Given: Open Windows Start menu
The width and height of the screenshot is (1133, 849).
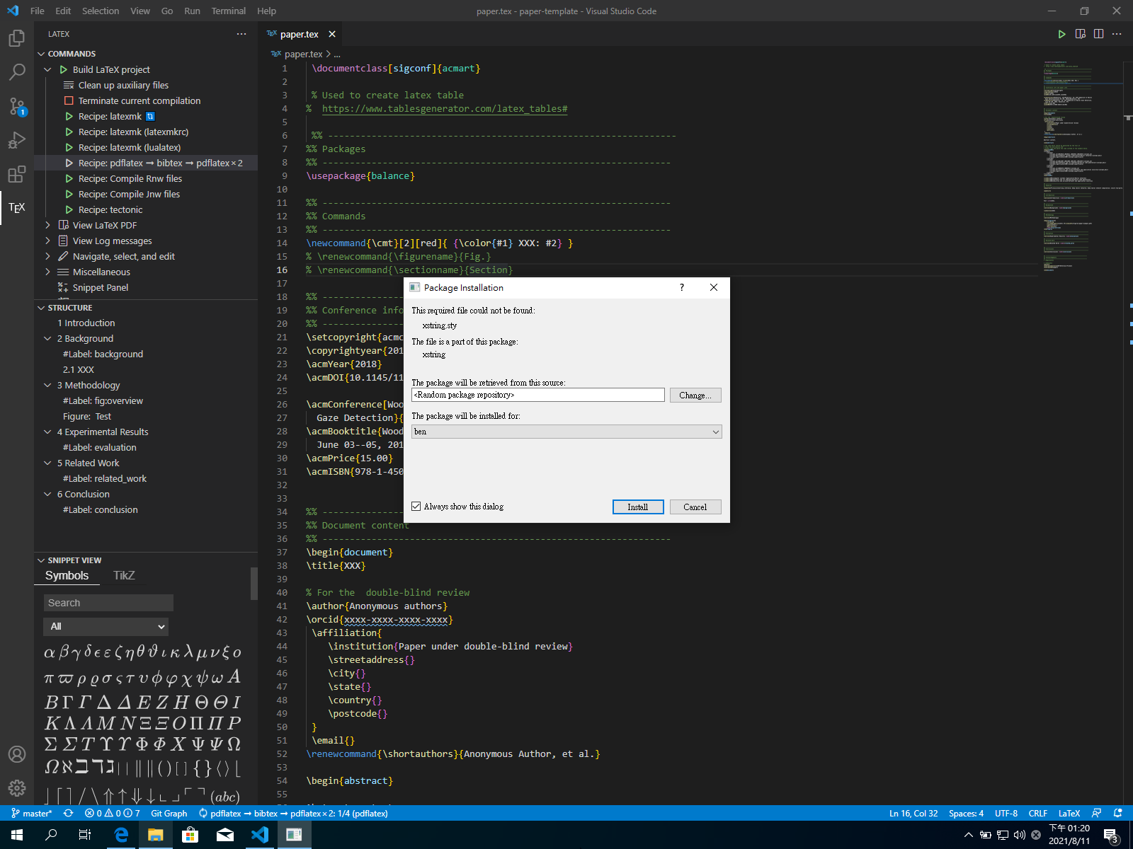Looking at the screenshot, I should (x=17, y=835).
